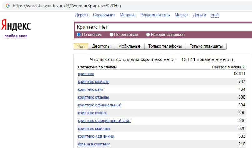Click the 13 611 impressions value in криптекс row
Image resolution: width=252 pixels, height=148 pixels.
click(x=239, y=74)
